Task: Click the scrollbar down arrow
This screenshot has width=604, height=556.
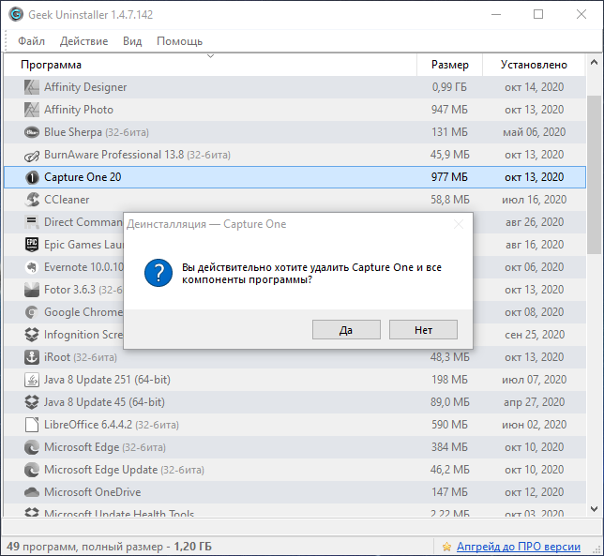Action: (x=594, y=509)
